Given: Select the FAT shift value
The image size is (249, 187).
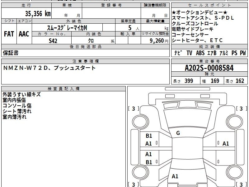Looking at the screenshot, I should 9,34.
